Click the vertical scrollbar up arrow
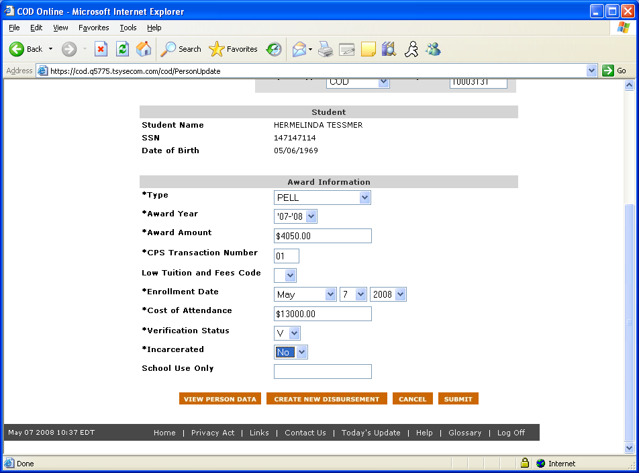The image size is (639, 473). click(629, 85)
